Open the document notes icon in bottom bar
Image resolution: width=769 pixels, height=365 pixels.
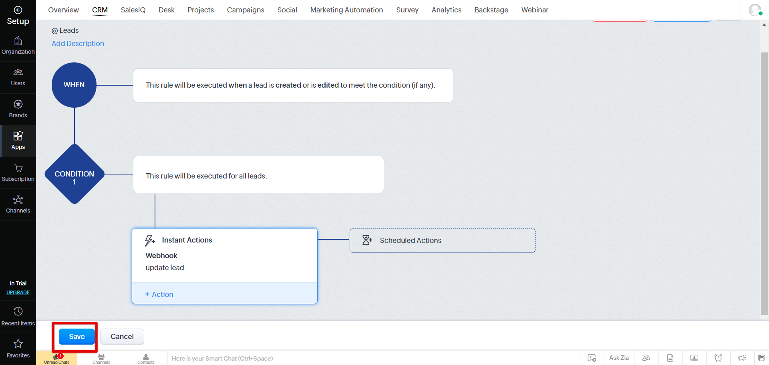tap(670, 358)
